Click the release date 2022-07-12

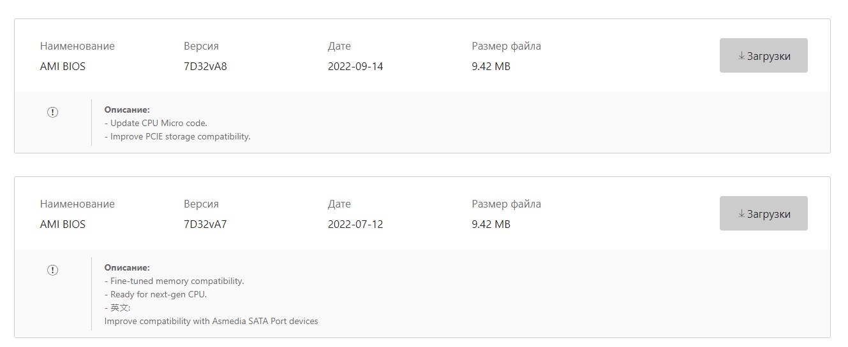[355, 224]
